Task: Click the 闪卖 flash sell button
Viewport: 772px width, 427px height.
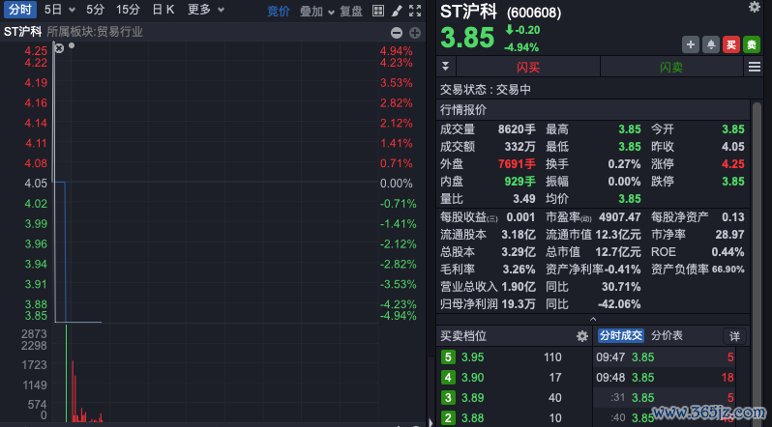Action: point(671,67)
